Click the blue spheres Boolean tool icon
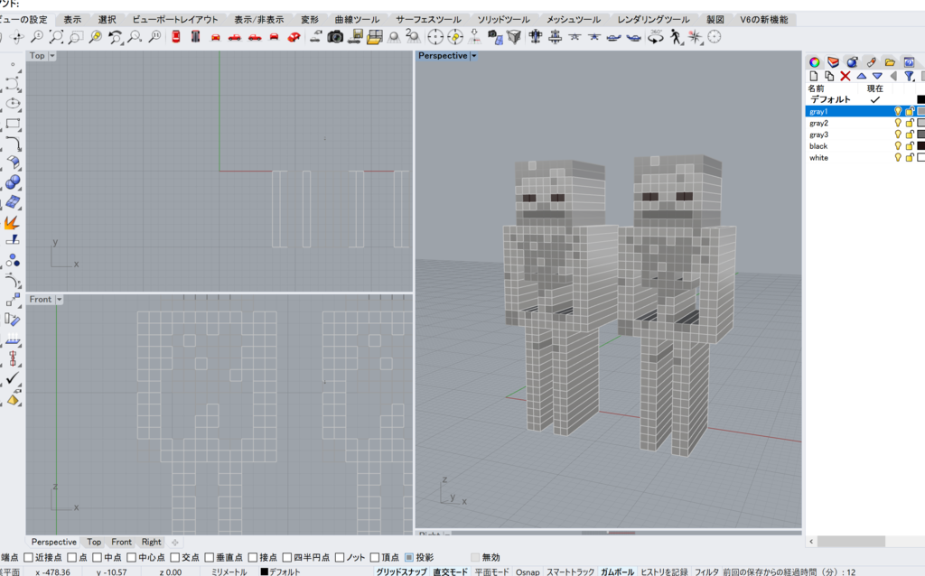 pyautogui.click(x=13, y=182)
